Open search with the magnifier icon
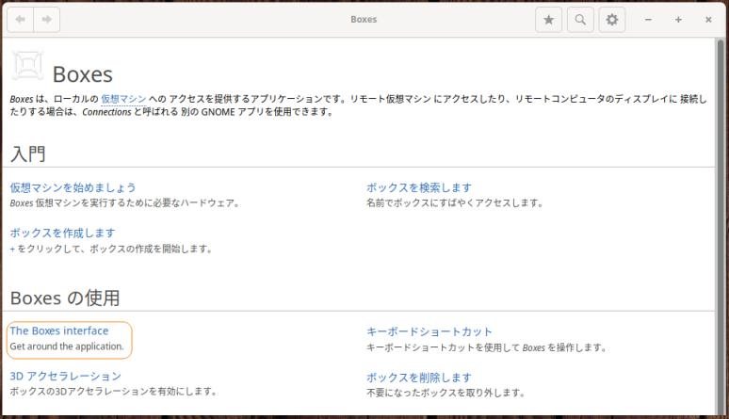 [x=580, y=20]
